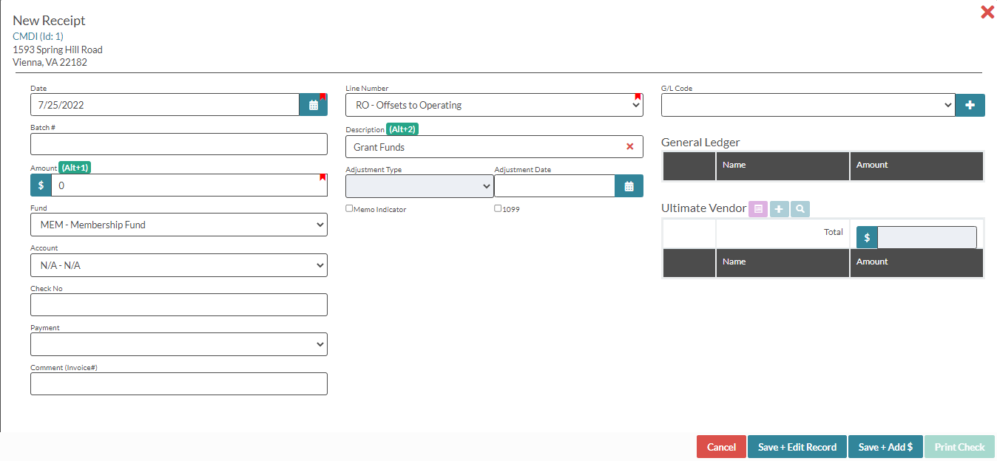Expand the Line Number dropdown
Image resolution: width=997 pixels, height=461 pixels.
[x=494, y=105]
